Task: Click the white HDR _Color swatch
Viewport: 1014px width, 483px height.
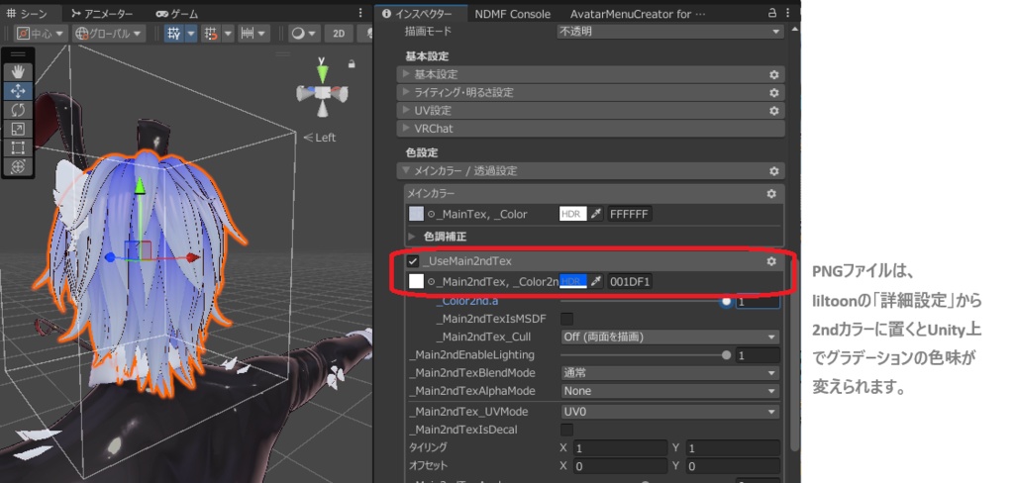Action: tap(573, 214)
